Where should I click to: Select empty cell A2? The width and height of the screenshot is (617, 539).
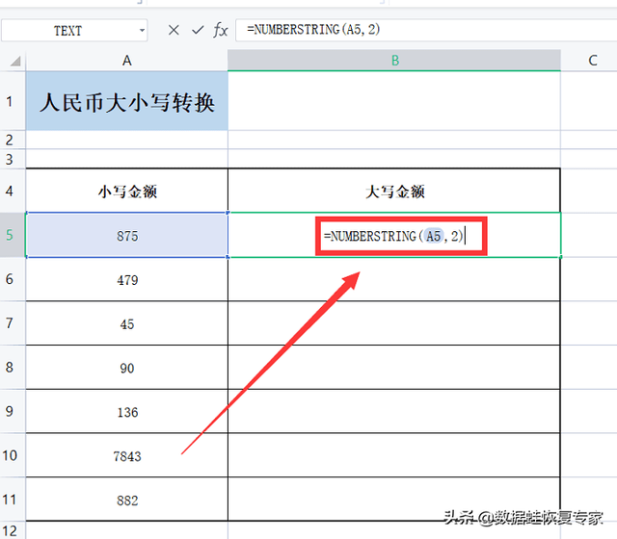pos(126,140)
